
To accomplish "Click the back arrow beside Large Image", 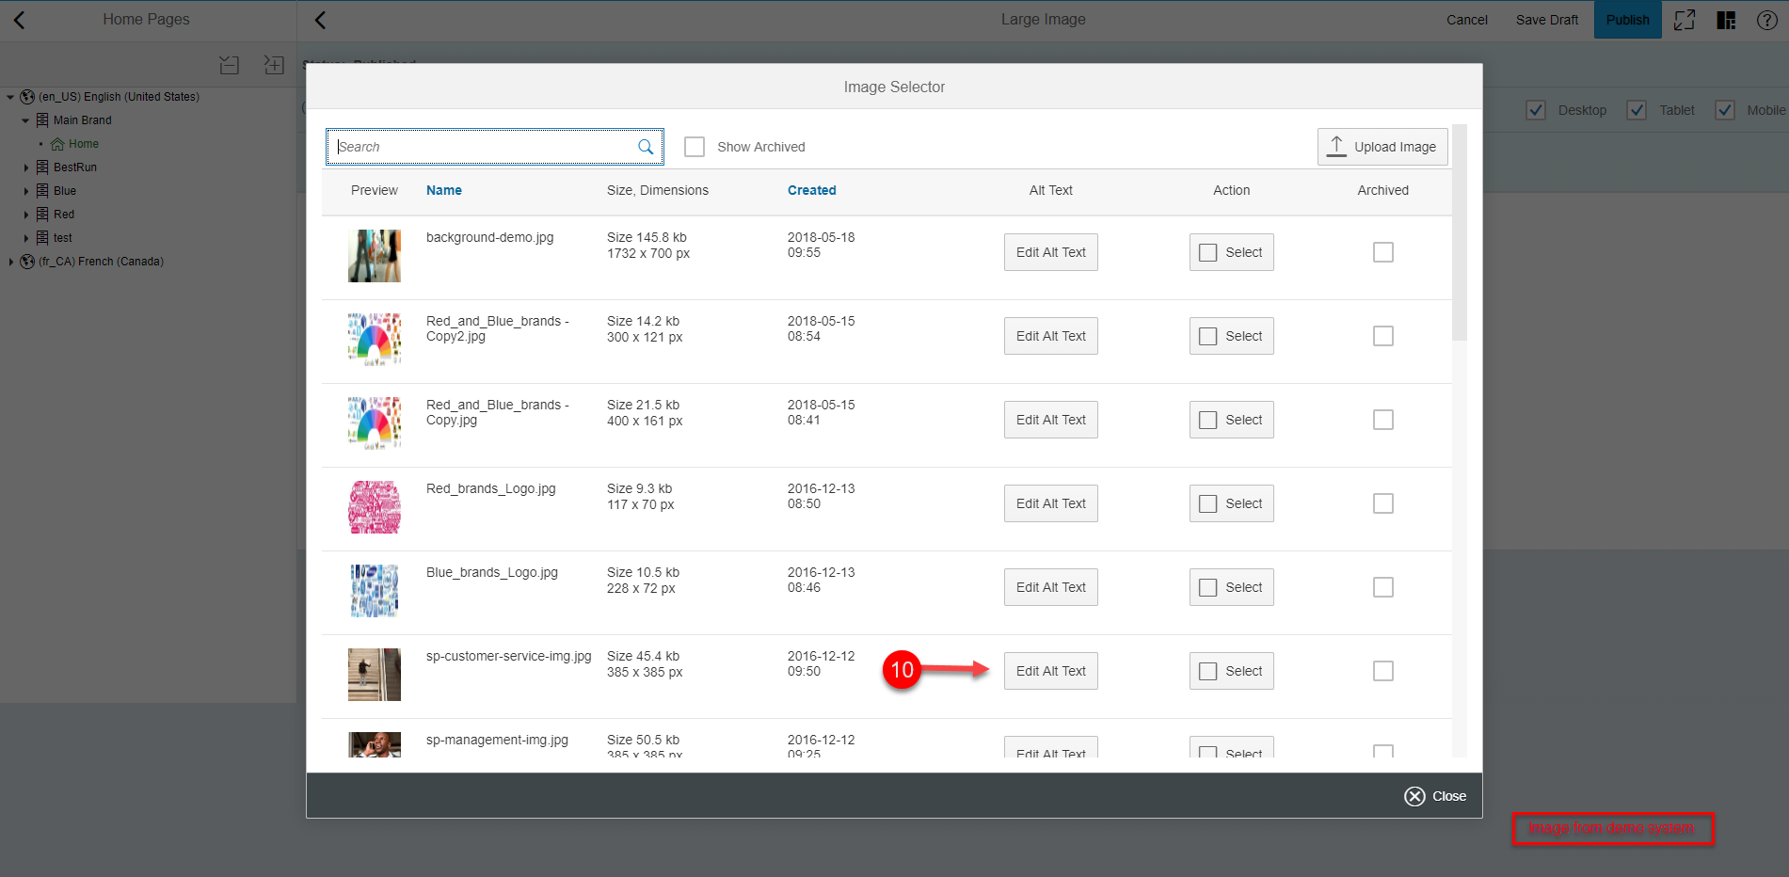I will [321, 20].
